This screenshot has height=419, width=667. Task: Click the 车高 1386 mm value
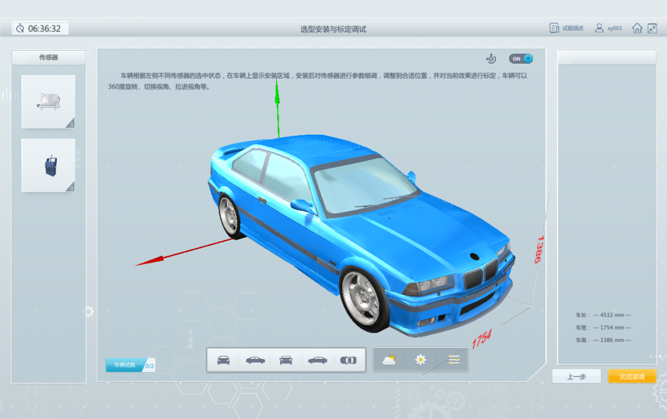(611, 340)
